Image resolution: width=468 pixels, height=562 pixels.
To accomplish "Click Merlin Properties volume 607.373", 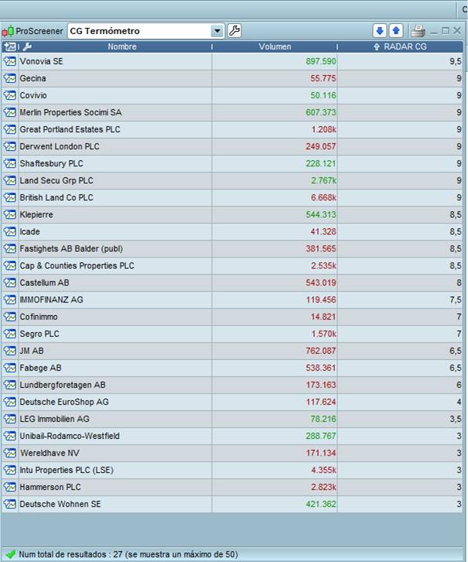I will click(x=321, y=112).
